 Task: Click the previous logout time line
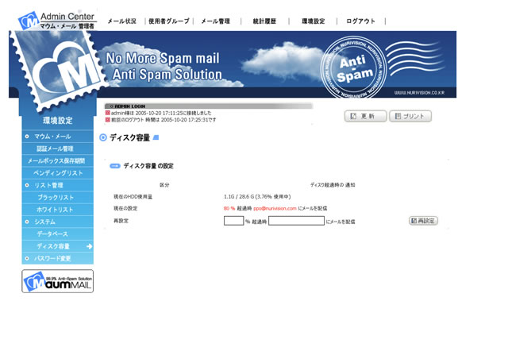(x=164, y=120)
